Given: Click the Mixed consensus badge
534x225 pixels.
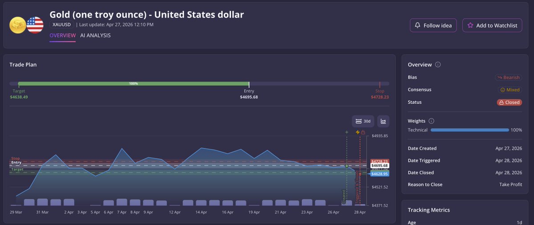Looking at the screenshot, I should (510, 90).
